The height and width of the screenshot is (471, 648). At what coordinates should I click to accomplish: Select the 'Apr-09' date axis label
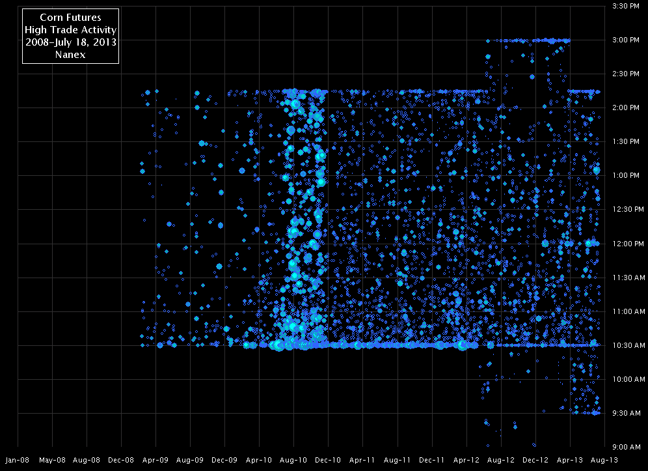(155, 460)
